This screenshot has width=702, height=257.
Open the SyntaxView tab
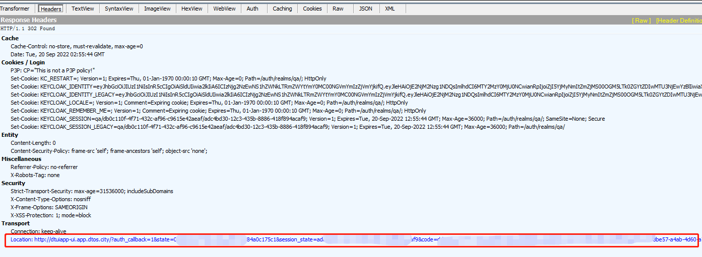click(x=119, y=9)
